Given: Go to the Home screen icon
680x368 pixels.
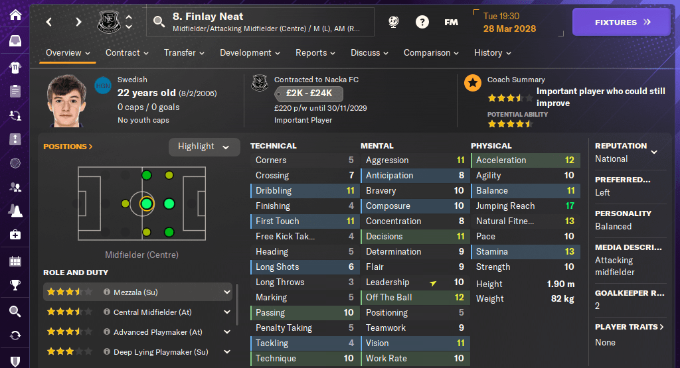Looking at the screenshot, I should [x=15, y=15].
